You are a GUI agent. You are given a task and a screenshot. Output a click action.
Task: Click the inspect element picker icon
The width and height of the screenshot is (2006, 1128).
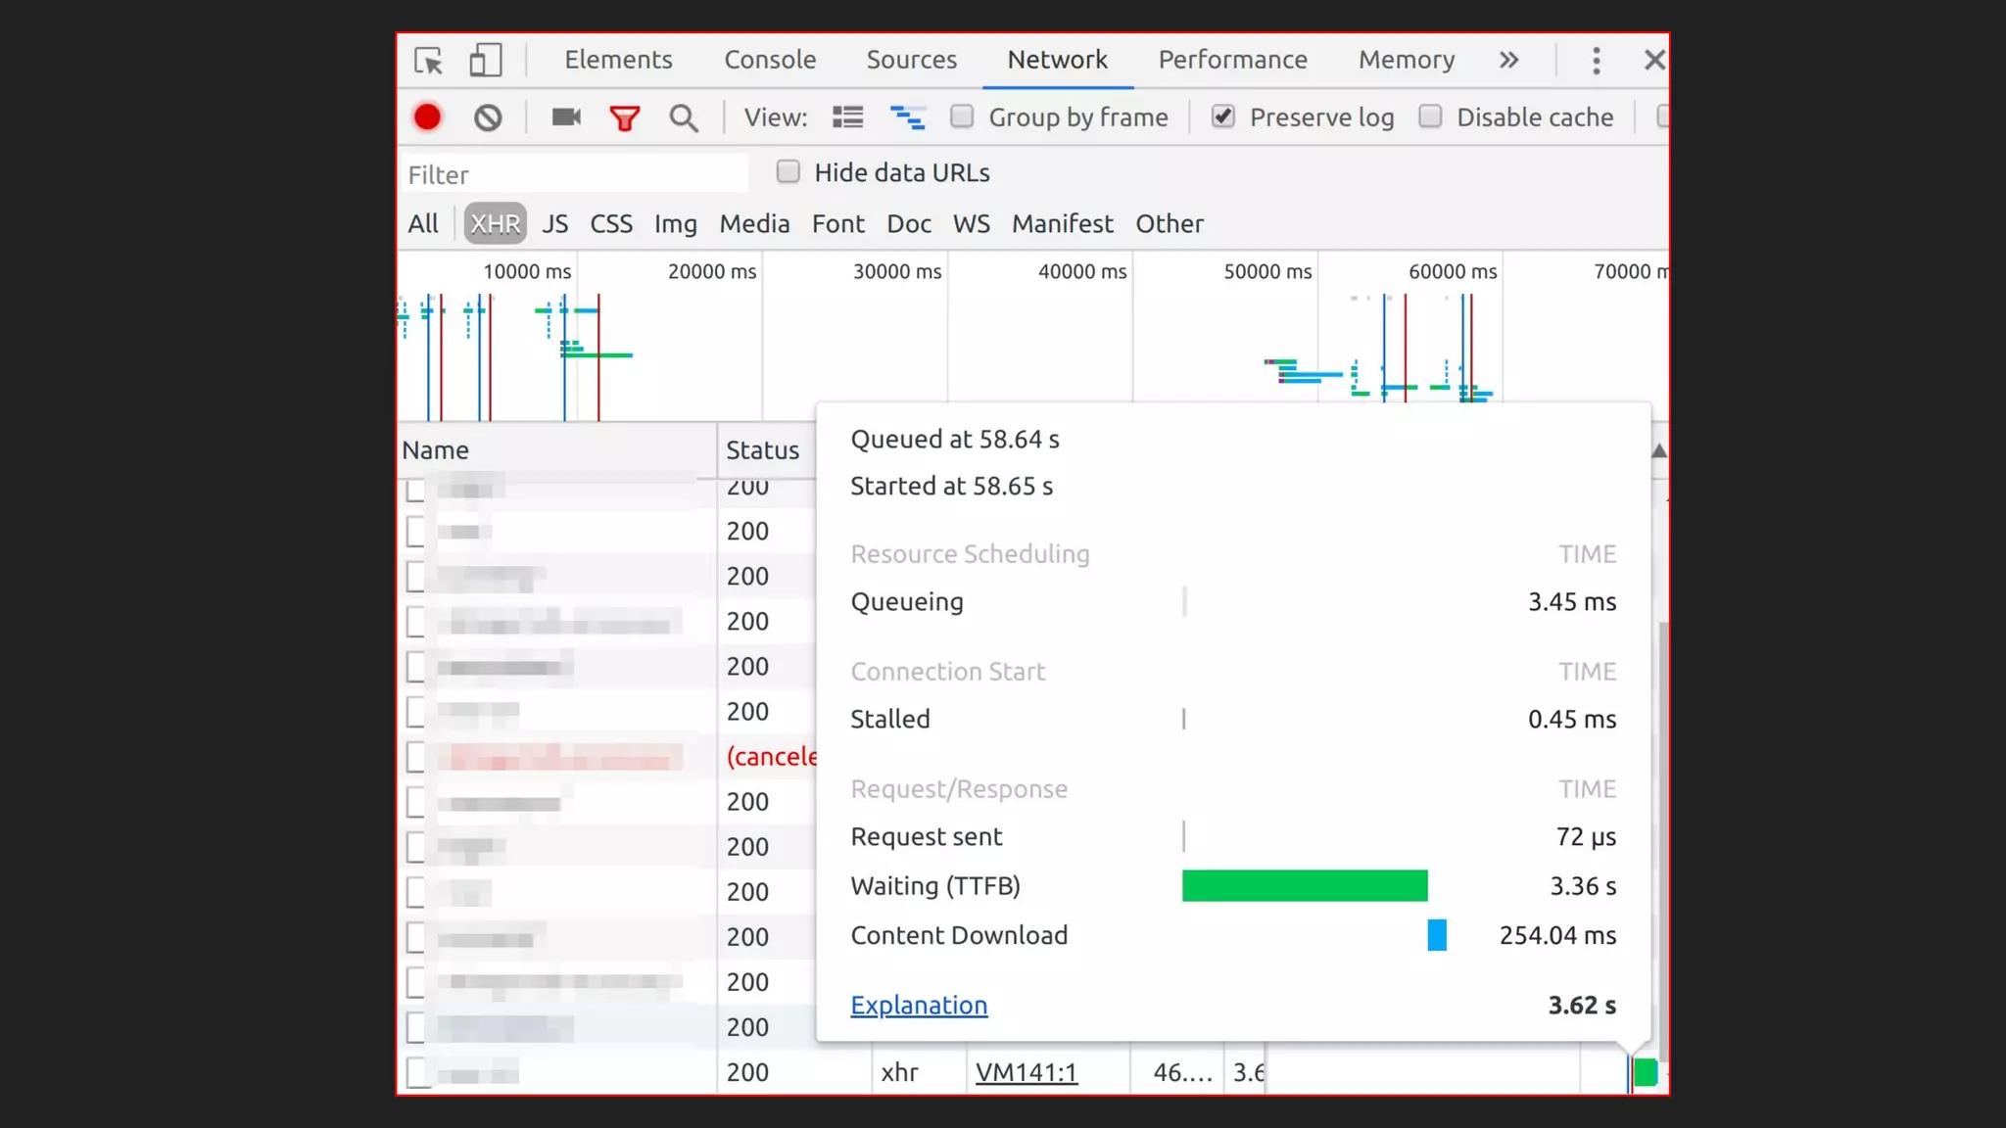428,61
